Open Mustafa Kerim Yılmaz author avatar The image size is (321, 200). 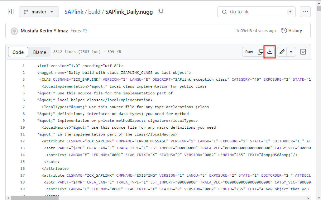[14, 31]
